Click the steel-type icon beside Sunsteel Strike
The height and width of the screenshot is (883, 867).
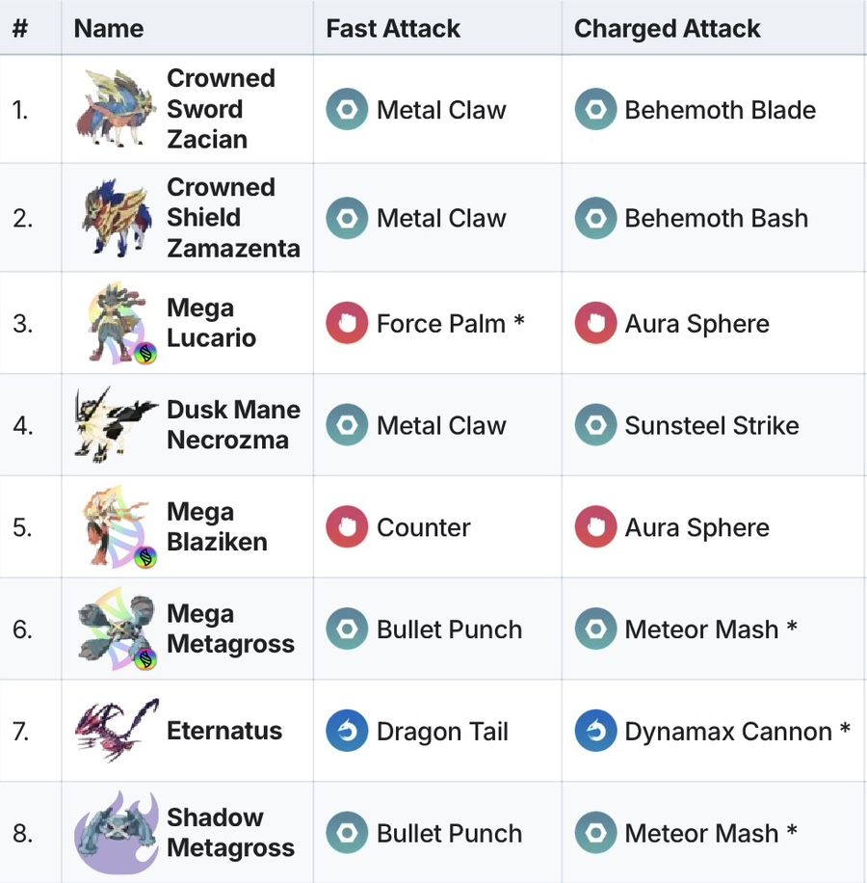tap(595, 426)
